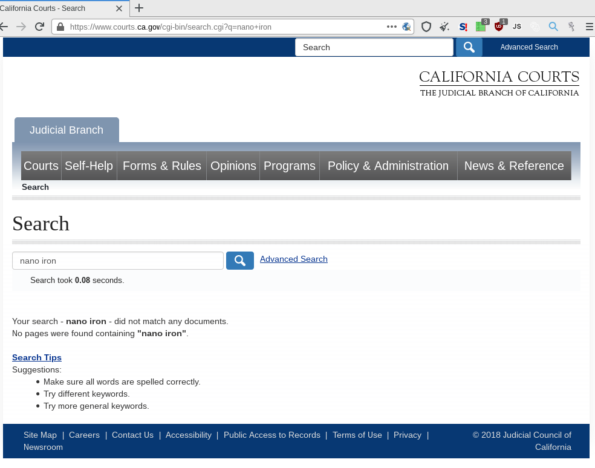The width and height of the screenshot is (595, 468).
Task: Click the padlock site security icon
Action: [60, 27]
